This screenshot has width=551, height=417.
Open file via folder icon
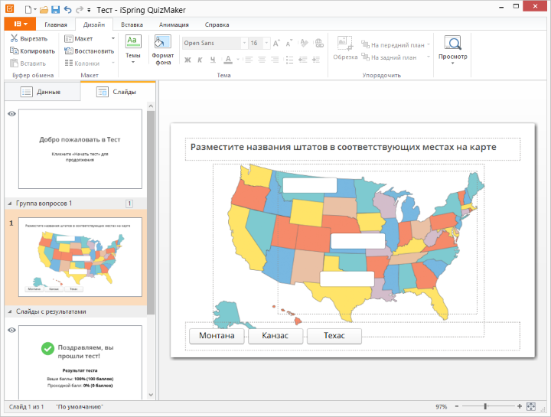(x=44, y=10)
